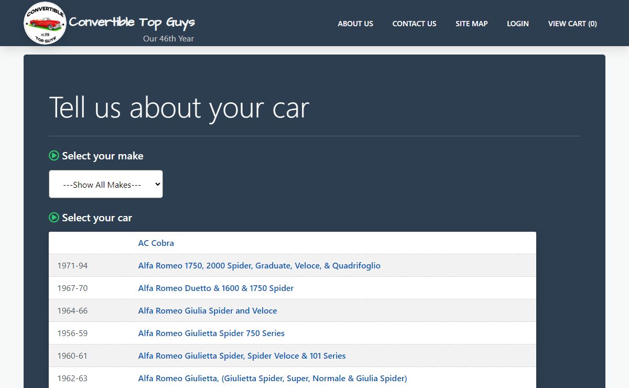Open the Site Map menu link
The width and height of the screenshot is (629, 388).
472,24
